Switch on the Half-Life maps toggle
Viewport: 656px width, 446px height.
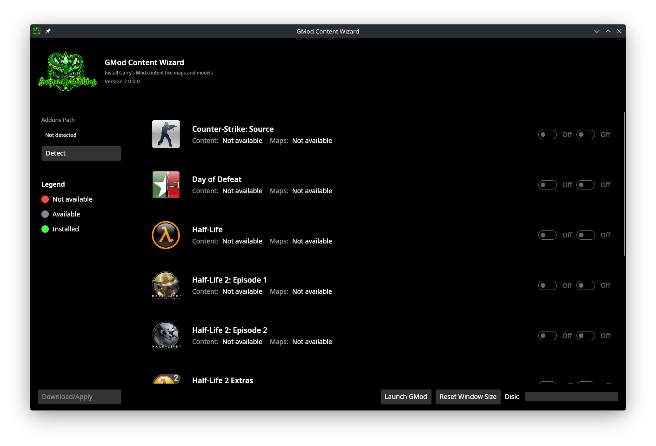(586, 235)
